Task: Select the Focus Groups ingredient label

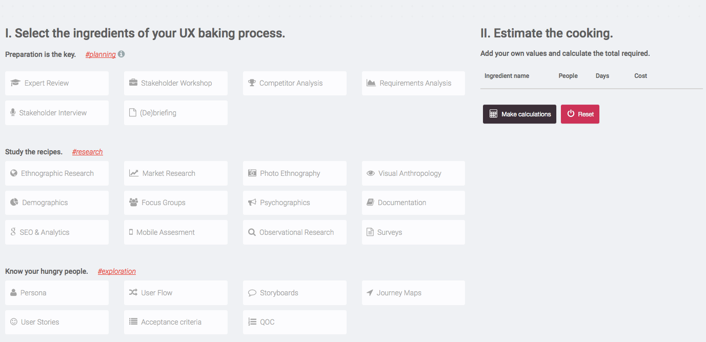Action: coord(164,203)
